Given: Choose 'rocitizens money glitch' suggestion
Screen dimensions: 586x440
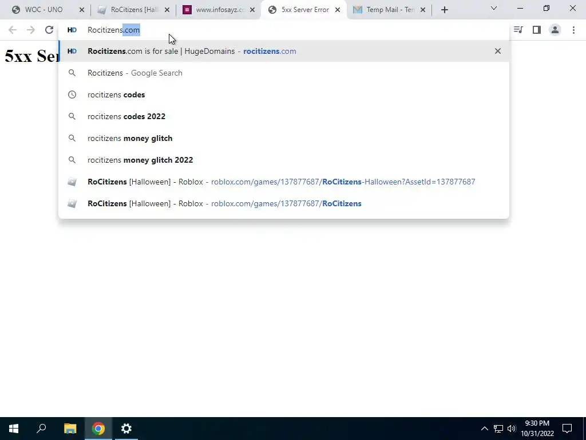Looking at the screenshot, I should tap(284, 138).
